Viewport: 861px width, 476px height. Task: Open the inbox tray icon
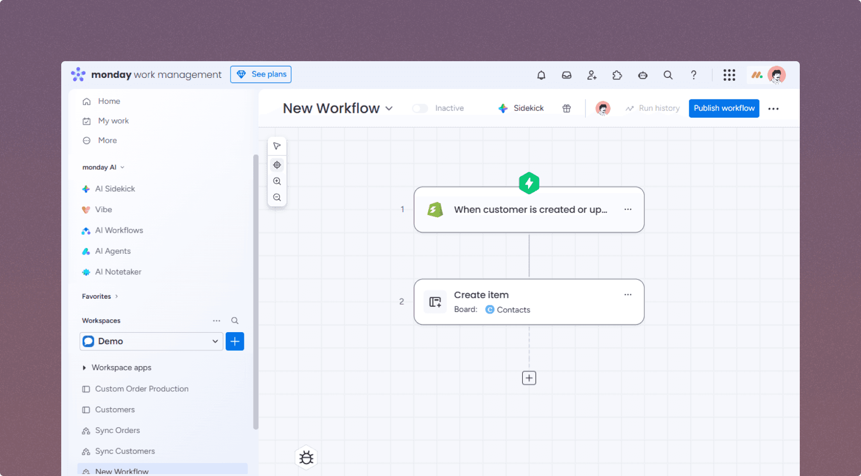[x=566, y=75]
